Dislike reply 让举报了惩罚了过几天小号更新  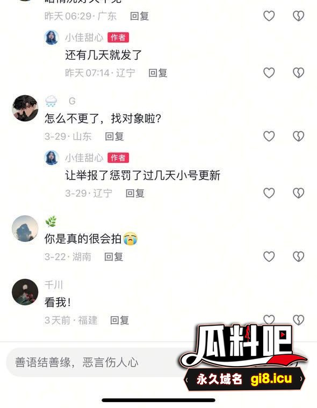point(298,193)
